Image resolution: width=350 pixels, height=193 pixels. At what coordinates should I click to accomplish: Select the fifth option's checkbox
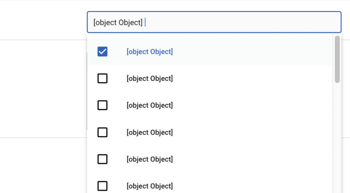(x=103, y=159)
